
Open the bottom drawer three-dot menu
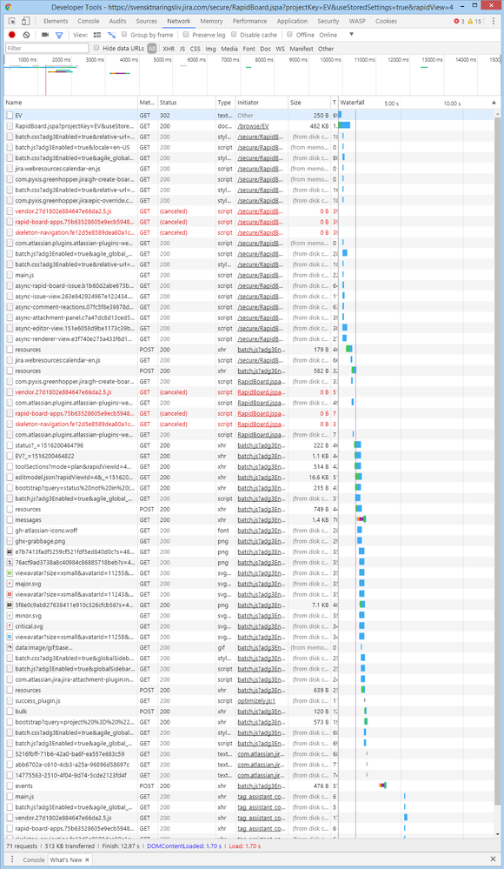pyautogui.click(x=11, y=859)
